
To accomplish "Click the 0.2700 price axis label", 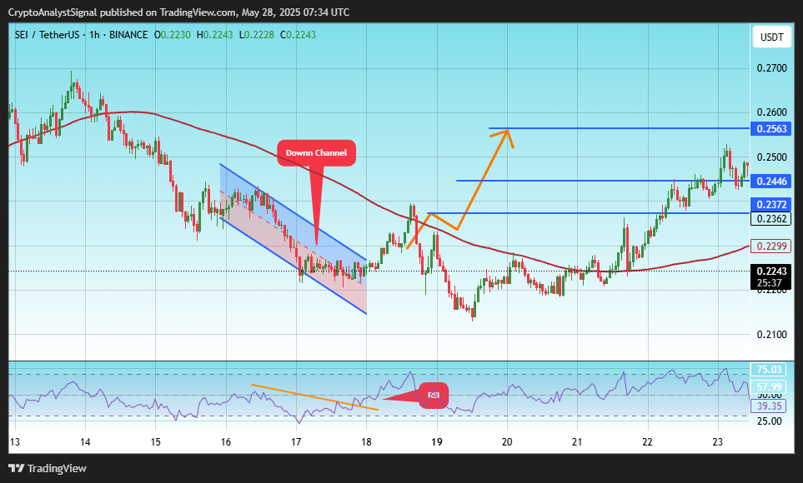I will tap(772, 68).
